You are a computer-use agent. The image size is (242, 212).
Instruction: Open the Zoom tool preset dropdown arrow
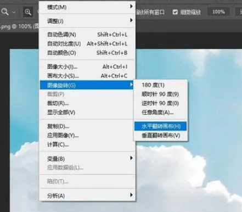coord(14,12)
